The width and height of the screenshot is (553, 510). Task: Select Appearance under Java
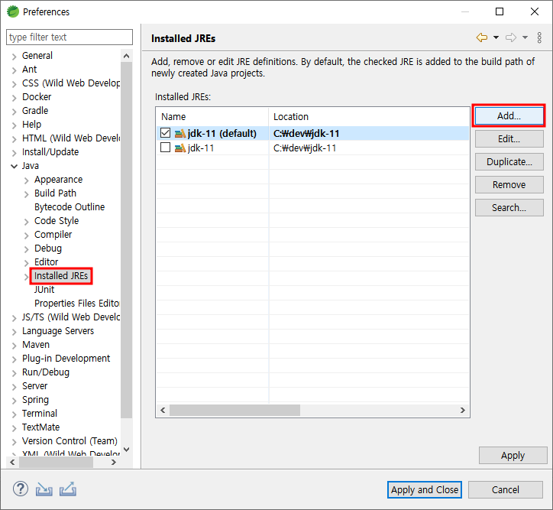click(59, 180)
